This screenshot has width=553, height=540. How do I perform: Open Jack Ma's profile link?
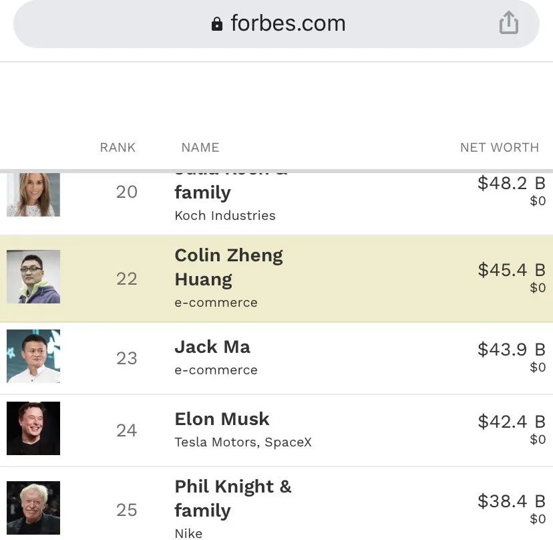click(x=212, y=347)
